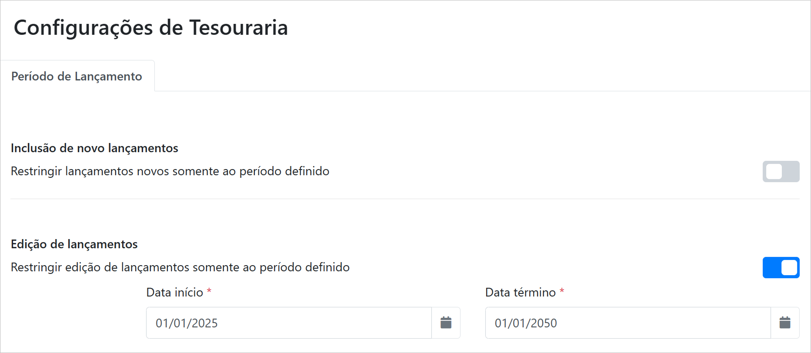
Task: Click the Data início label
Action: click(x=174, y=292)
